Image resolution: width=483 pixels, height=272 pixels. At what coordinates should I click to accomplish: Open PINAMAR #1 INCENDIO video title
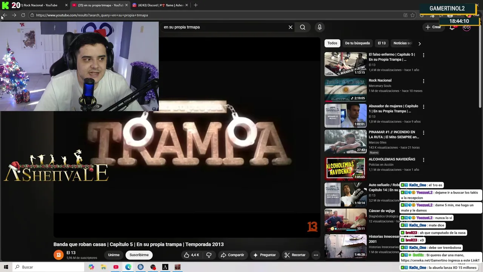(394, 134)
